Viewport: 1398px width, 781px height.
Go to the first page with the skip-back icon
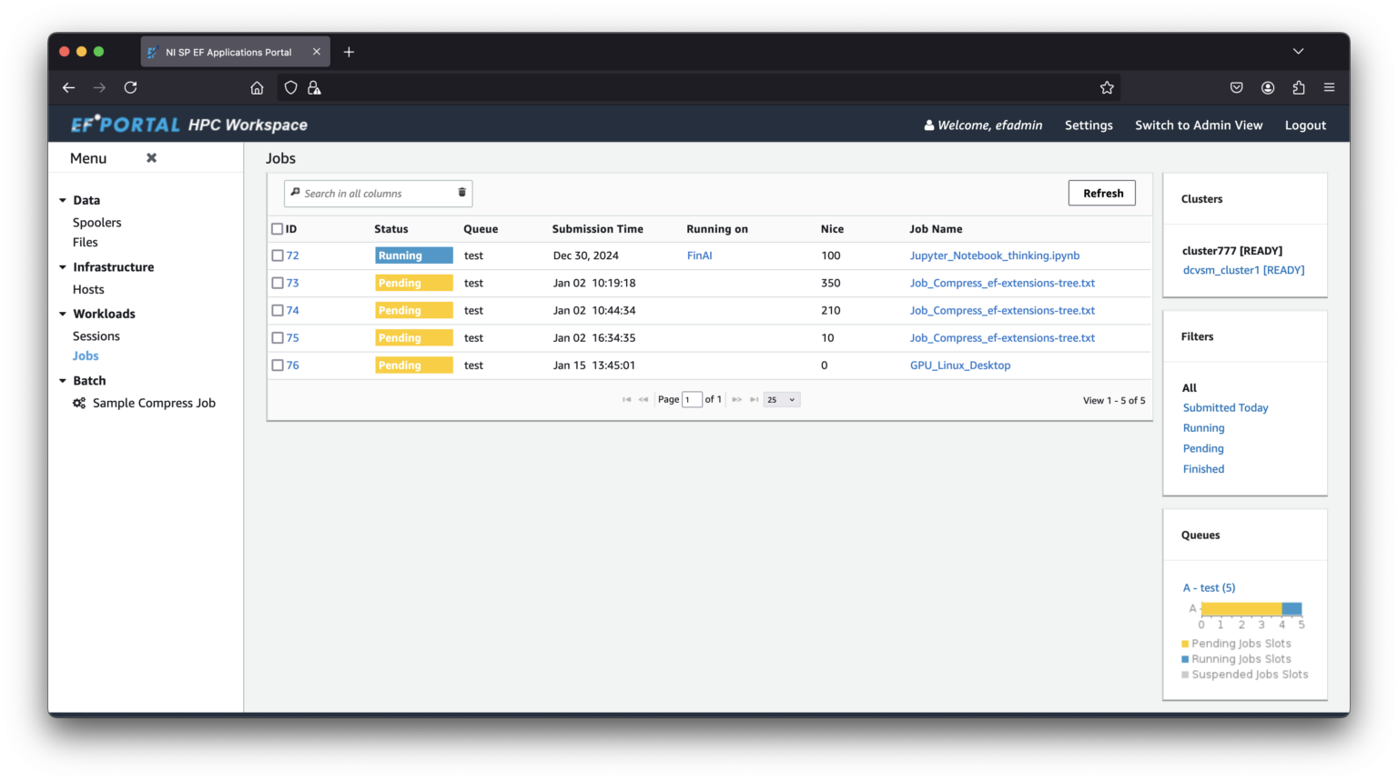(x=625, y=399)
